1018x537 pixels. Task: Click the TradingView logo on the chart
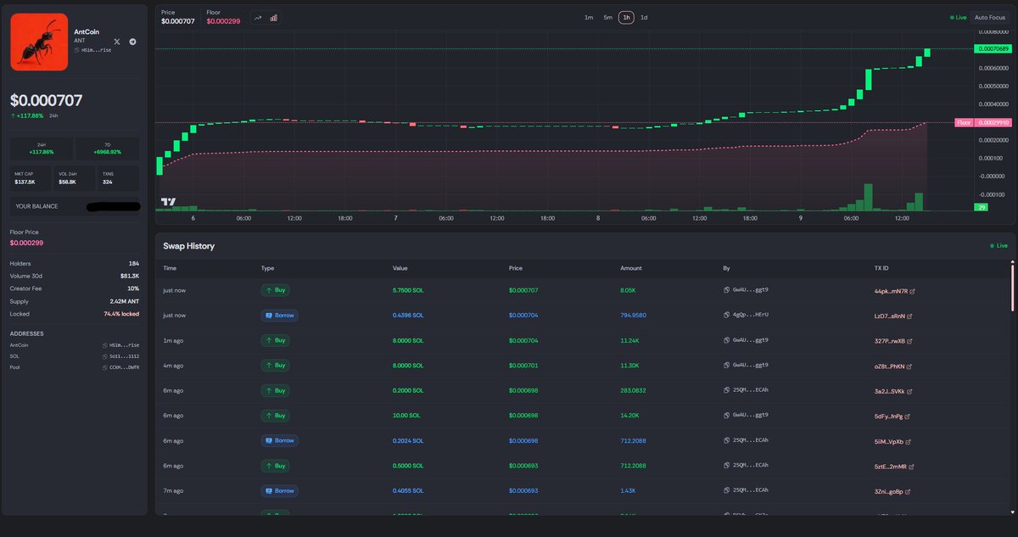pyautogui.click(x=166, y=202)
